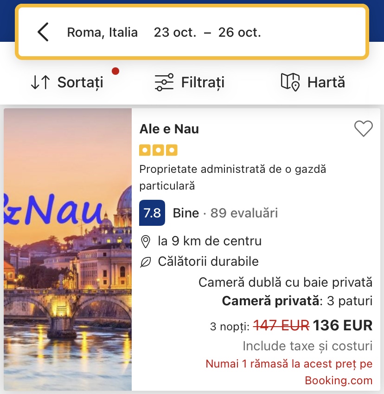
Task: Click the 7.8 review score badge
Action: (152, 213)
